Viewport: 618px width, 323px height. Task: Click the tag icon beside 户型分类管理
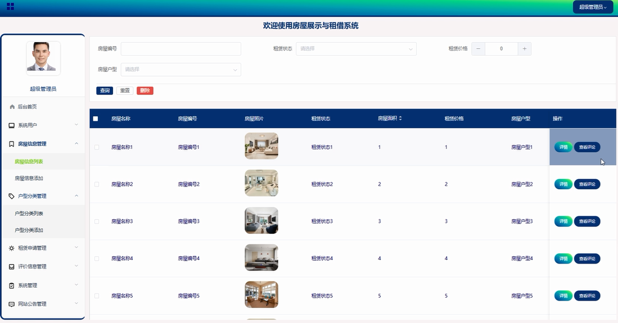click(11, 196)
